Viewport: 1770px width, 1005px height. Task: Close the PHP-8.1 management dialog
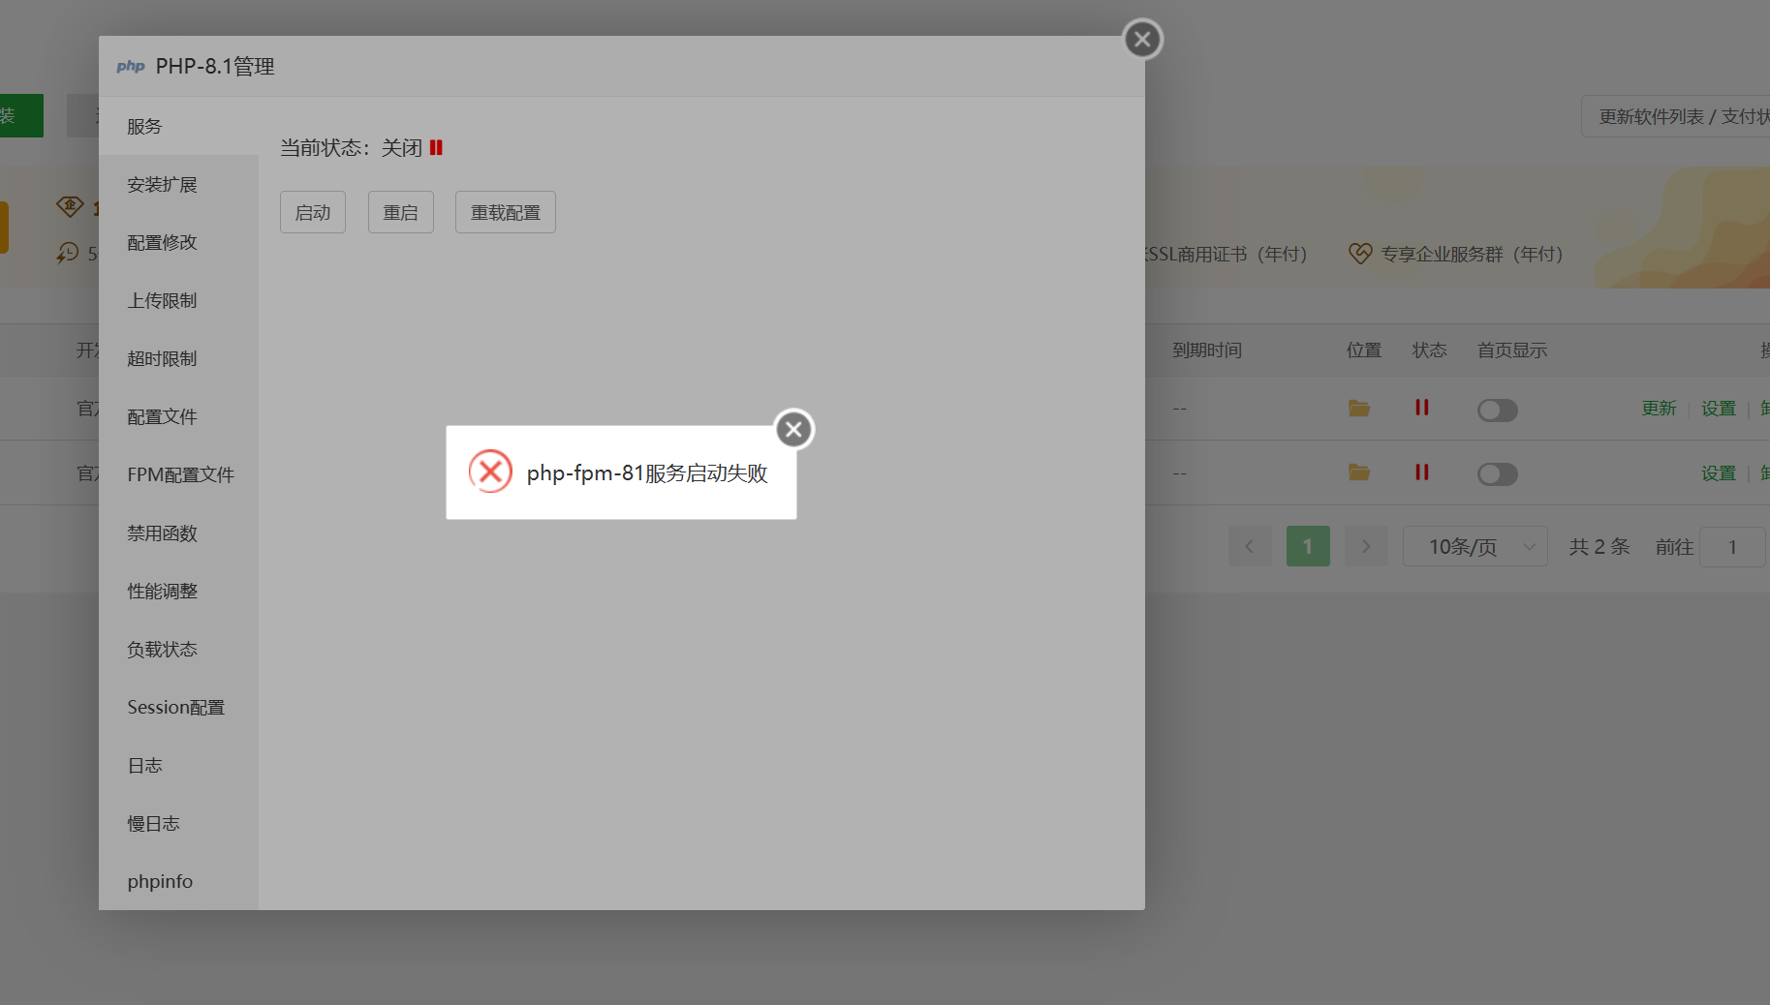1142,39
